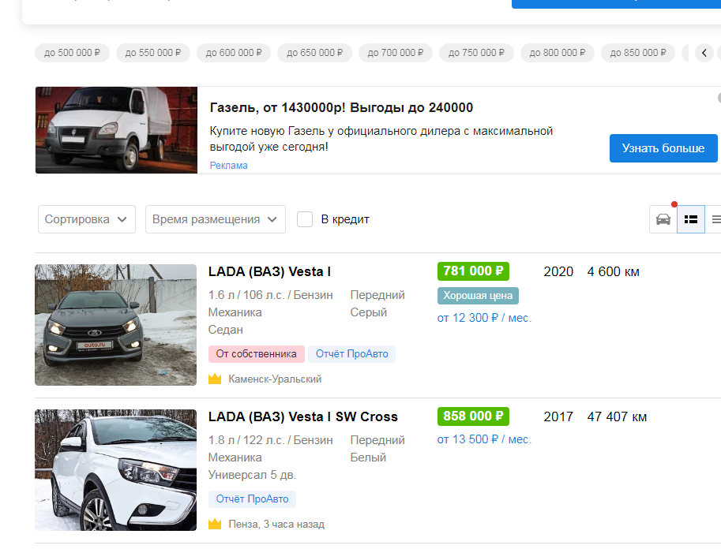This screenshot has height=549, width=721.
Task: Open Отчёт ПроАвто for the gray Vesta
Action: click(x=351, y=353)
